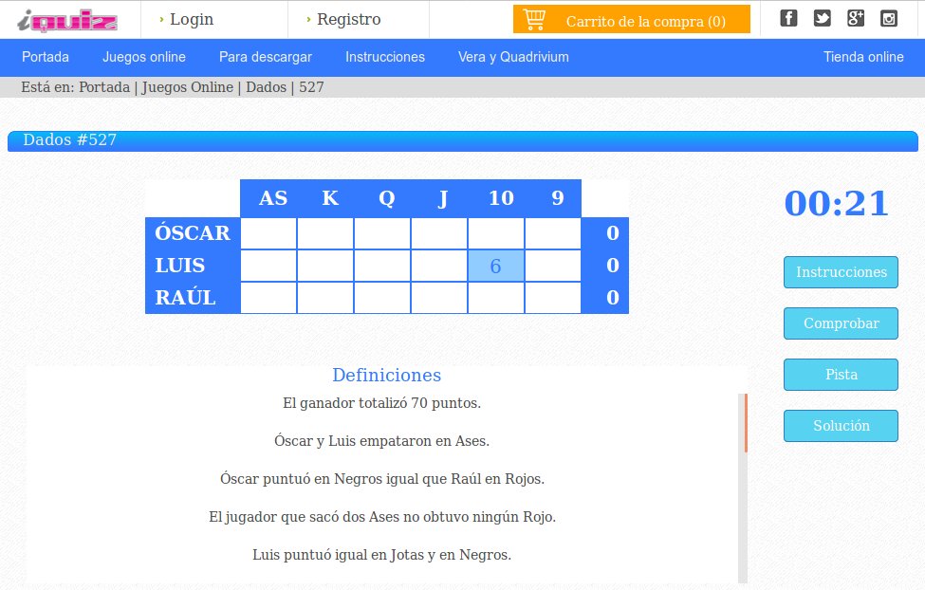Select Raúl's 9 cell
This screenshot has height=590, width=925.
click(x=553, y=297)
